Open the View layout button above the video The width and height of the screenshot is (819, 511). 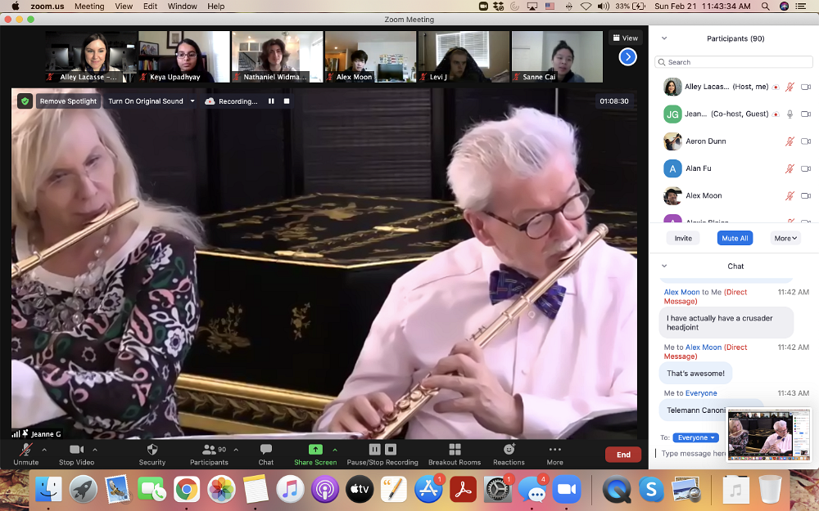click(625, 38)
